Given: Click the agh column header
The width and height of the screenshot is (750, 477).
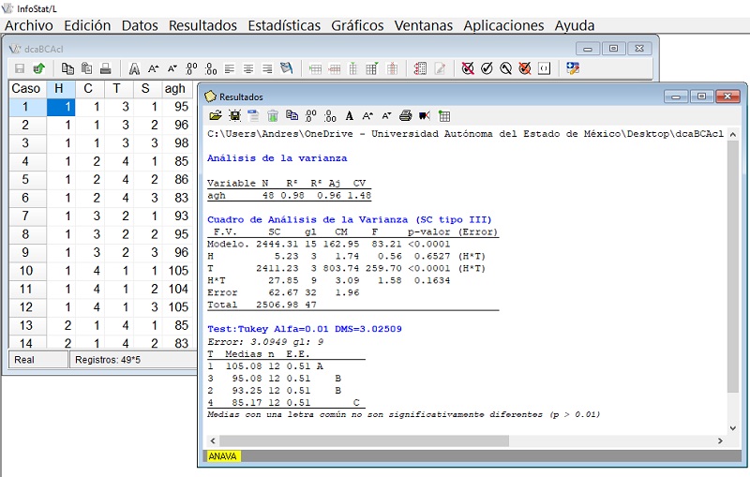Looking at the screenshot, I should pyautogui.click(x=175, y=88).
